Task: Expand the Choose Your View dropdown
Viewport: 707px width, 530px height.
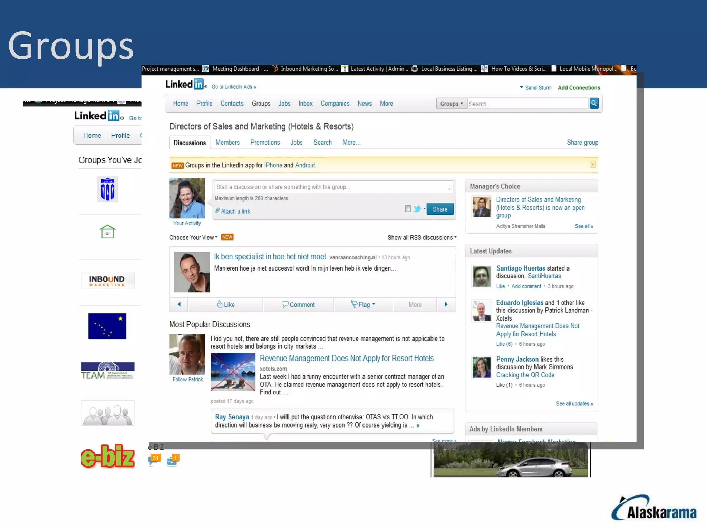Action: pyautogui.click(x=193, y=237)
